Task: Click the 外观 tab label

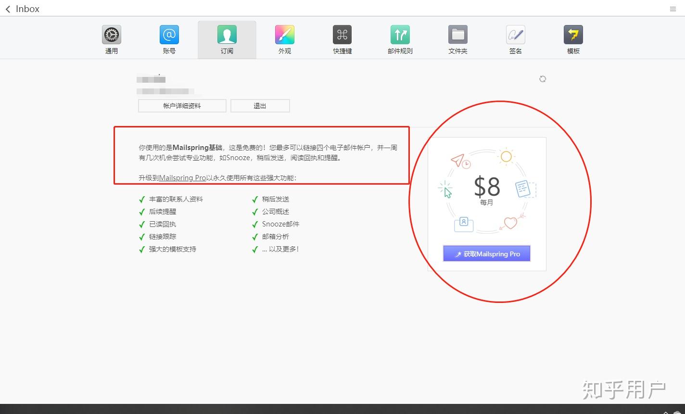Action: coord(285,51)
